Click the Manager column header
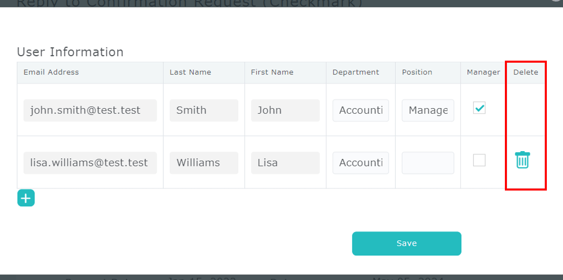 483,72
